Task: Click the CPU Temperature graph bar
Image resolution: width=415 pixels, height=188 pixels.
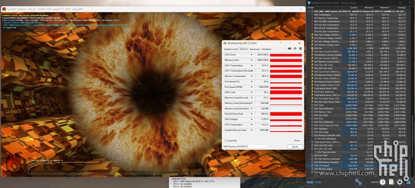Action: 286,125
